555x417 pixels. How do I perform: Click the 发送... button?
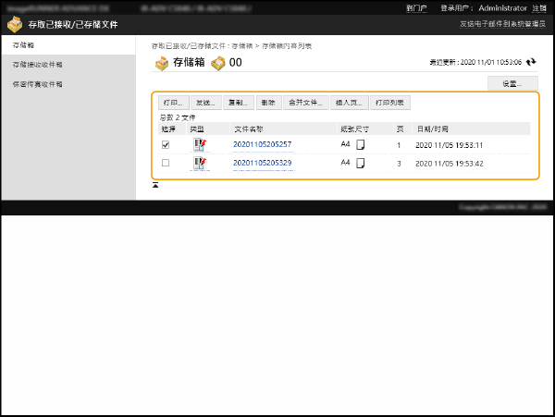pyautogui.click(x=204, y=103)
